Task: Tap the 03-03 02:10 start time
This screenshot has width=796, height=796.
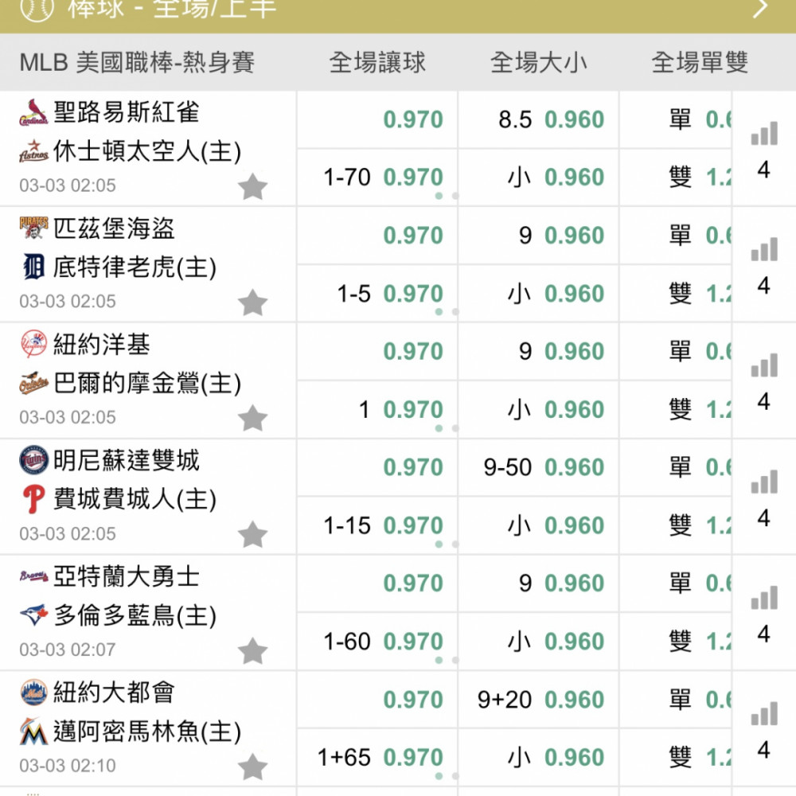Action: pyautogui.click(x=68, y=766)
